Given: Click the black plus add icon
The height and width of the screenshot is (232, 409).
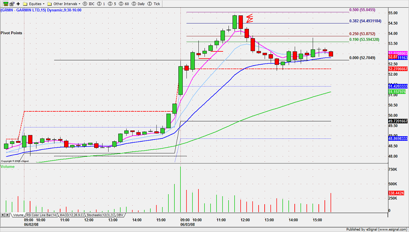Looking at the screenshot, I should coord(18,4).
